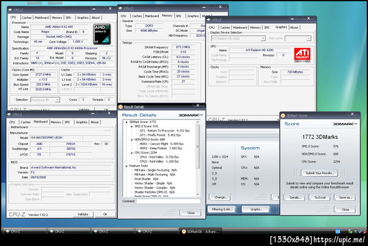This screenshot has width=368, height=246.
Task: Select the Shader Particles (SM3.0) row
Action: click(x=155, y=192)
